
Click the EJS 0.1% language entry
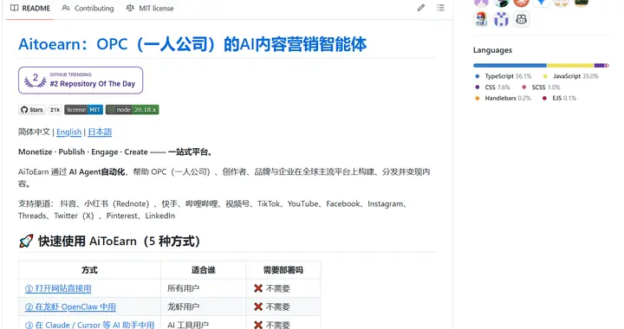pyautogui.click(x=559, y=98)
